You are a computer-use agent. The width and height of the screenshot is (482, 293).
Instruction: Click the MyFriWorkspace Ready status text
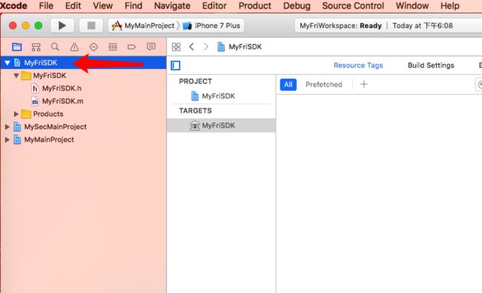click(x=340, y=26)
